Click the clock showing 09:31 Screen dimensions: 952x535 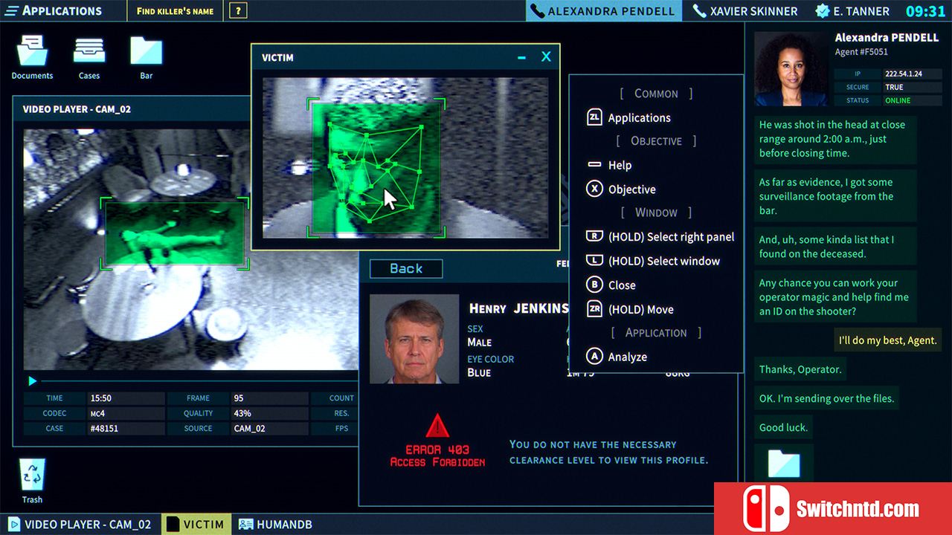(925, 11)
